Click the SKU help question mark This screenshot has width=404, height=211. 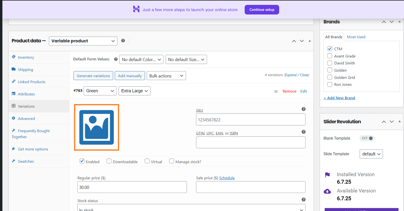click(304, 109)
